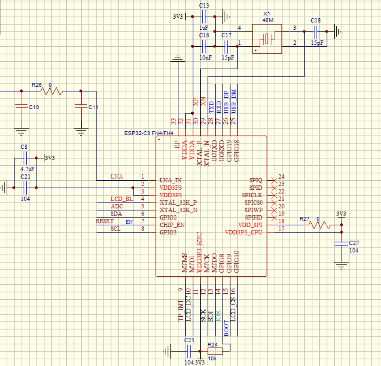
Task: Click no-connect cross on SPIQ pin 24
Action: coord(274,181)
